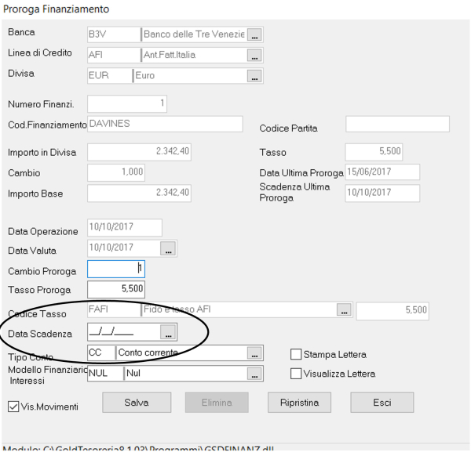
Task: Open the Data Scadenza date picker button
Action: [169, 332]
